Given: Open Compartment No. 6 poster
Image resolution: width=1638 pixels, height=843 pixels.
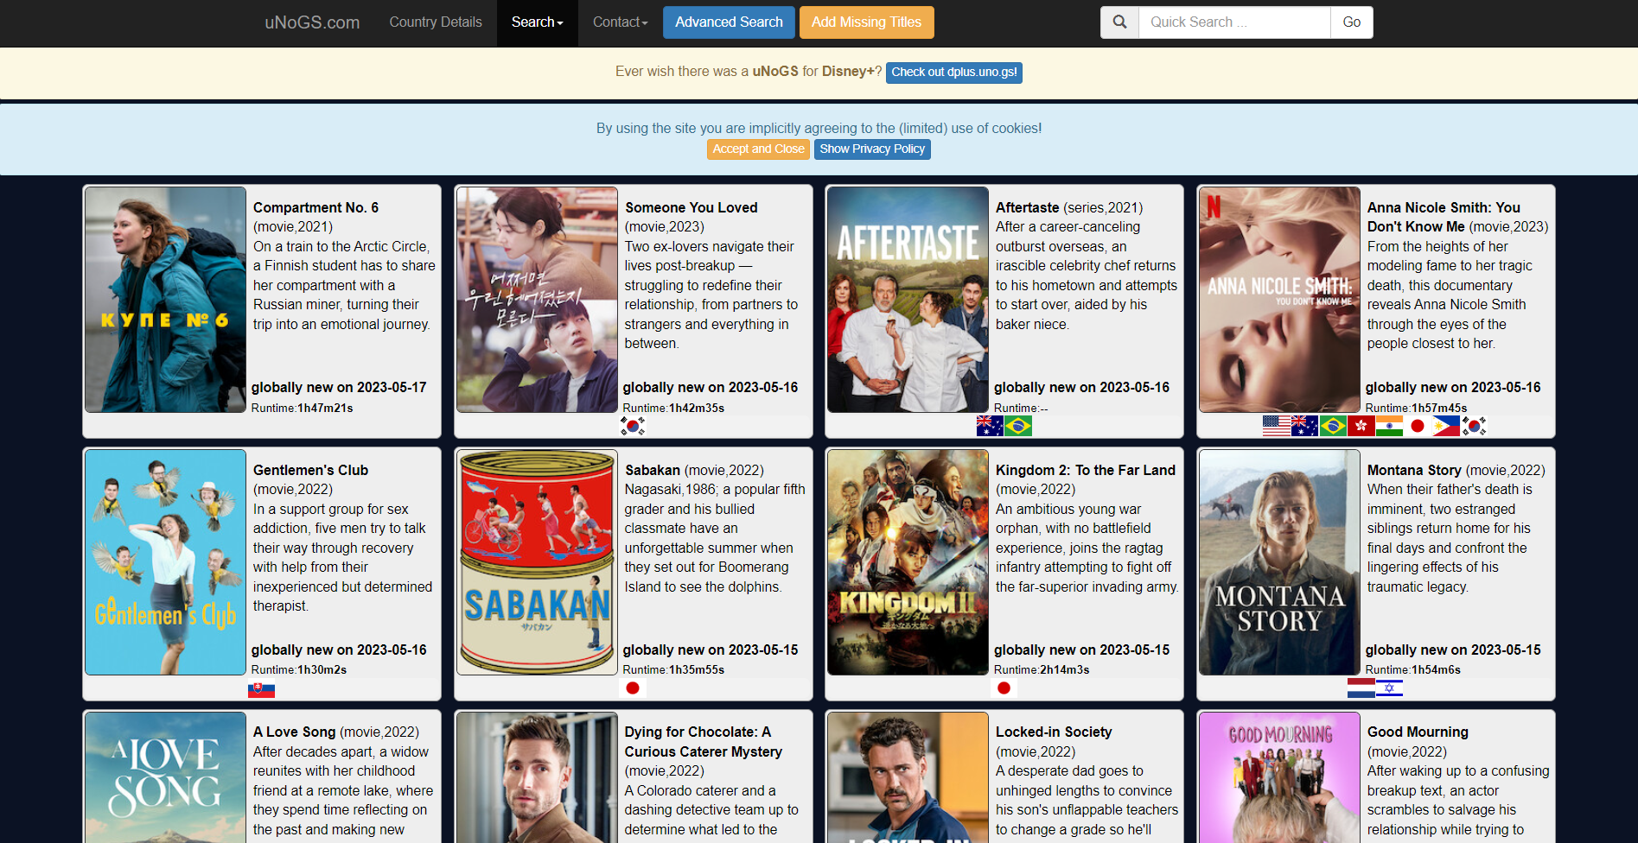Looking at the screenshot, I should 165,300.
